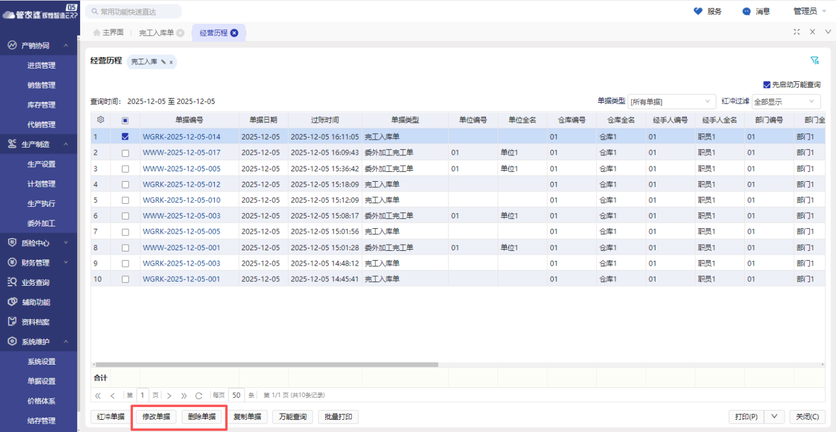Open the 红冲过滤 dropdown
The width and height of the screenshot is (836, 432).
click(786, 102)
